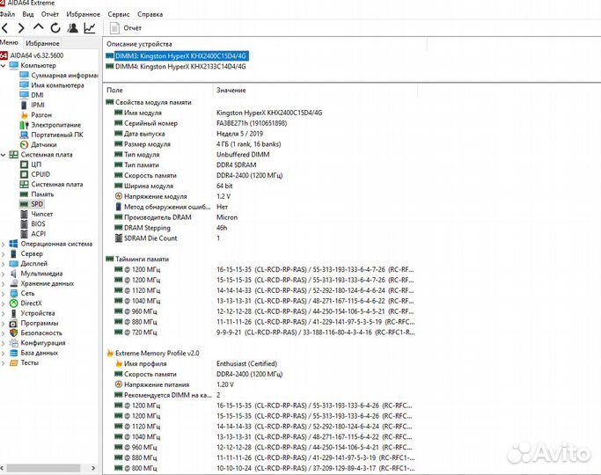Open the Сервис menu
This screenshot has width=601, height=475.
(x=119, y=14)
